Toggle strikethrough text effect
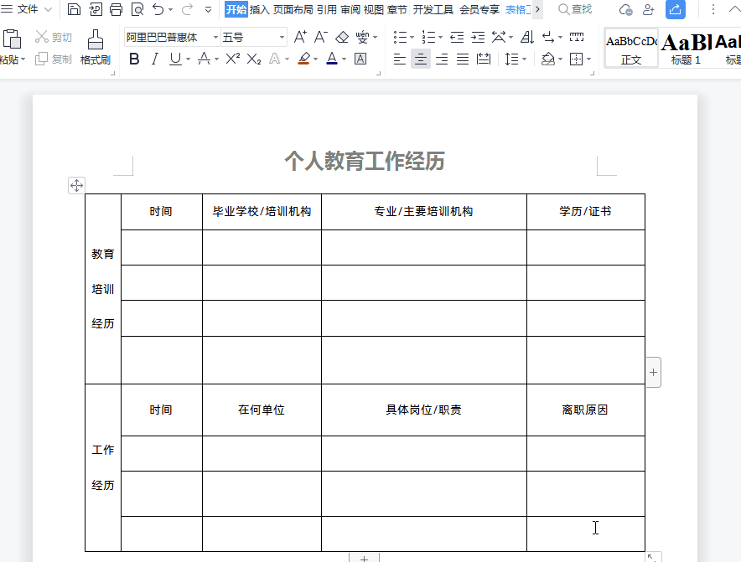 click(x=205, y=59)
